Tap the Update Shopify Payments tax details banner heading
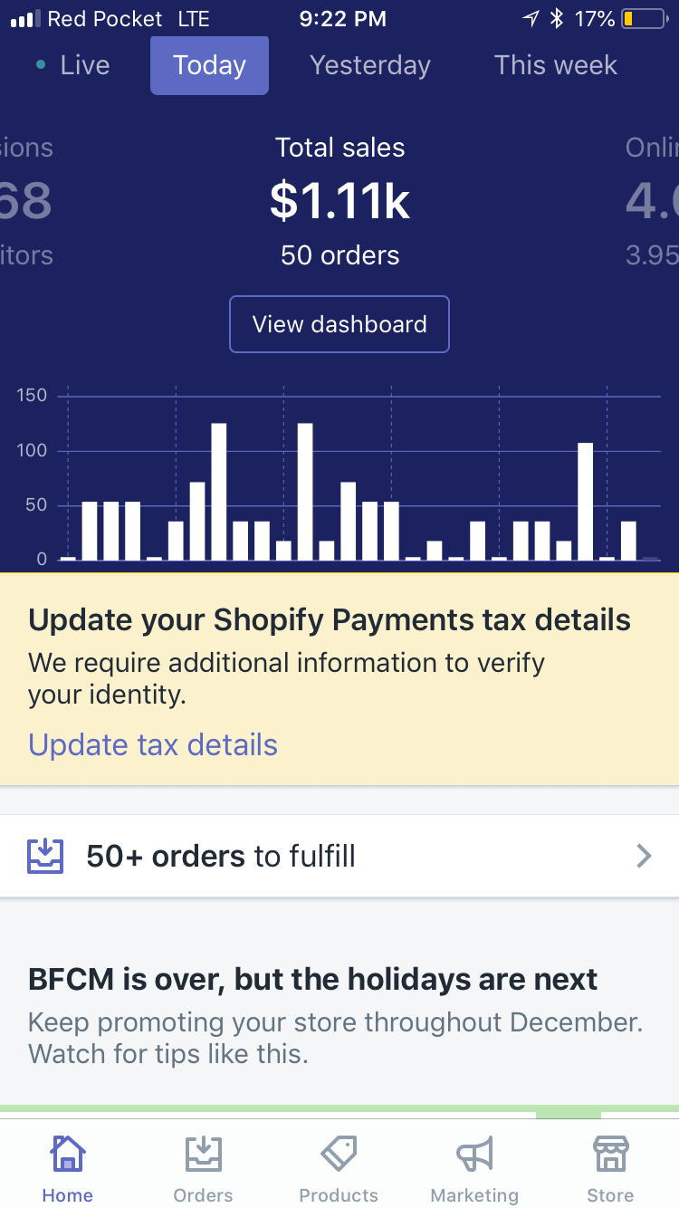679x1208 pixels. point(330,620)
